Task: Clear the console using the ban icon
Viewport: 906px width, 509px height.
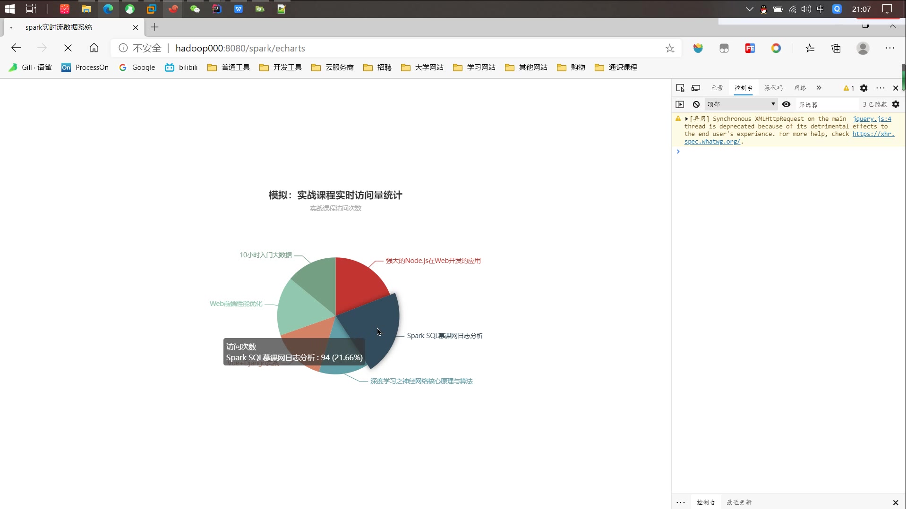Action: [696, 104]
